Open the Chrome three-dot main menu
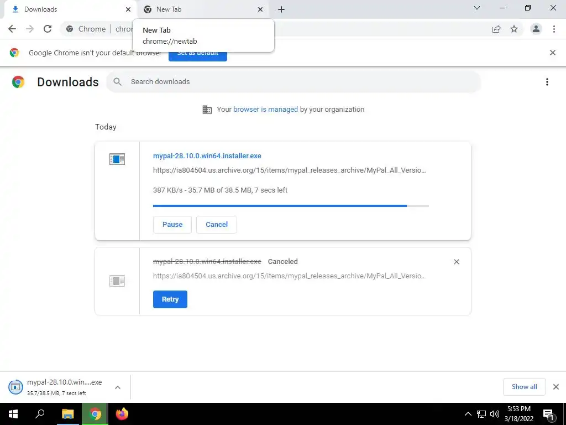566x425 pixels. point(554,29)
